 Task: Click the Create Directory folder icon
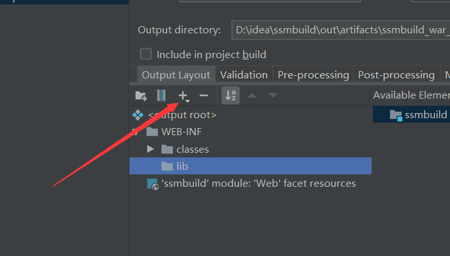141,95
